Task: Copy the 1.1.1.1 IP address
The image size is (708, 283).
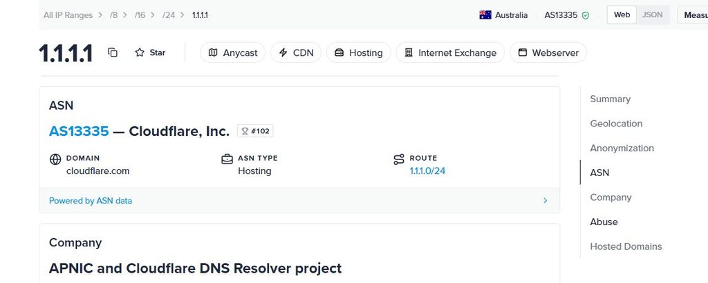Action: (x=113, y=52)
